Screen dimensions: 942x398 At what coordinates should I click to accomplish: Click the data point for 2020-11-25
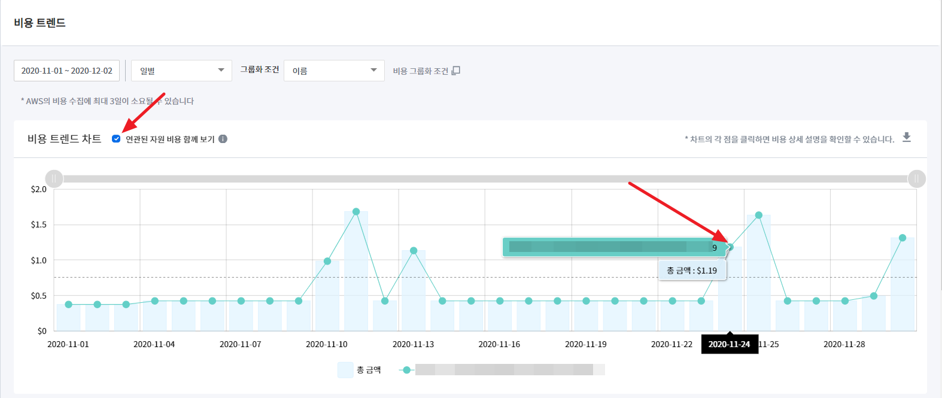tap(758, 215)
